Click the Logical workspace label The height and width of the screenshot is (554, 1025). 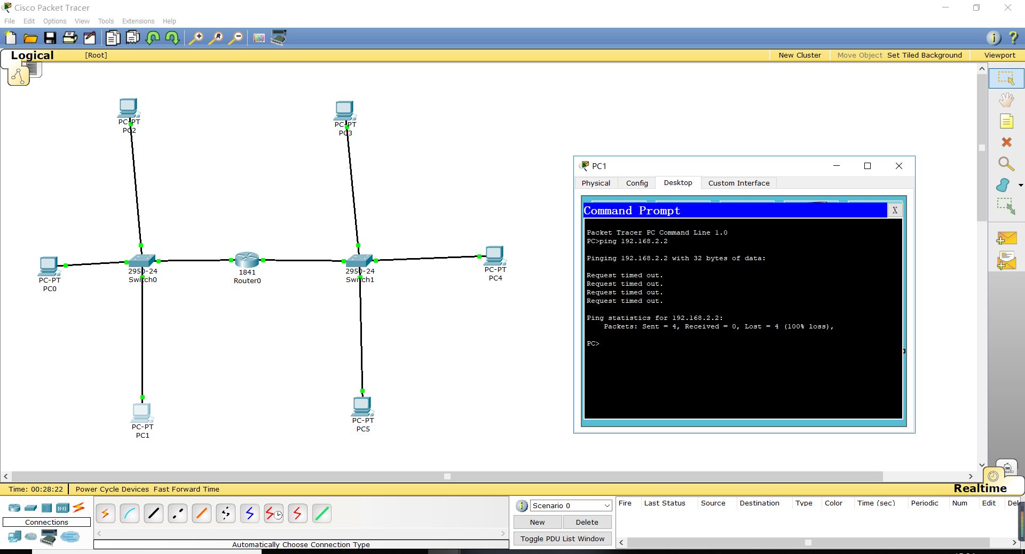[32, 55]
